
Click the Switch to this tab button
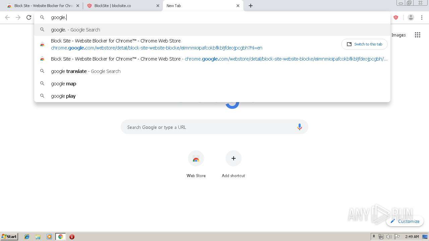(364, 44)
